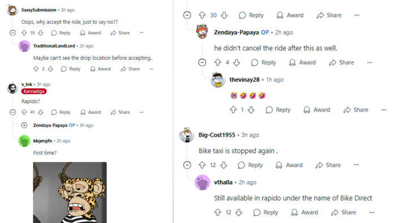Collapse Zendaya-Papaya's reply thread on right
The height and width of the screenshot is (223, 396).
click(202, 62)
